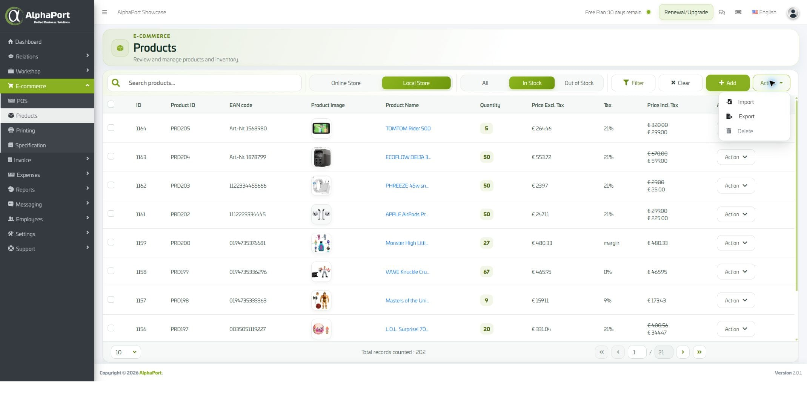
Task: Open the Masters of the Universe product thumbnail
Action: point(321,300)
